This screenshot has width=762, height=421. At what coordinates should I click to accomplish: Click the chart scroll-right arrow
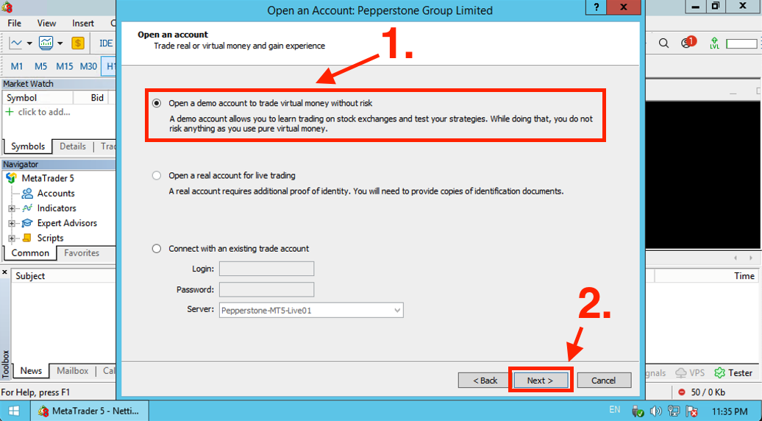coord(751,258)
